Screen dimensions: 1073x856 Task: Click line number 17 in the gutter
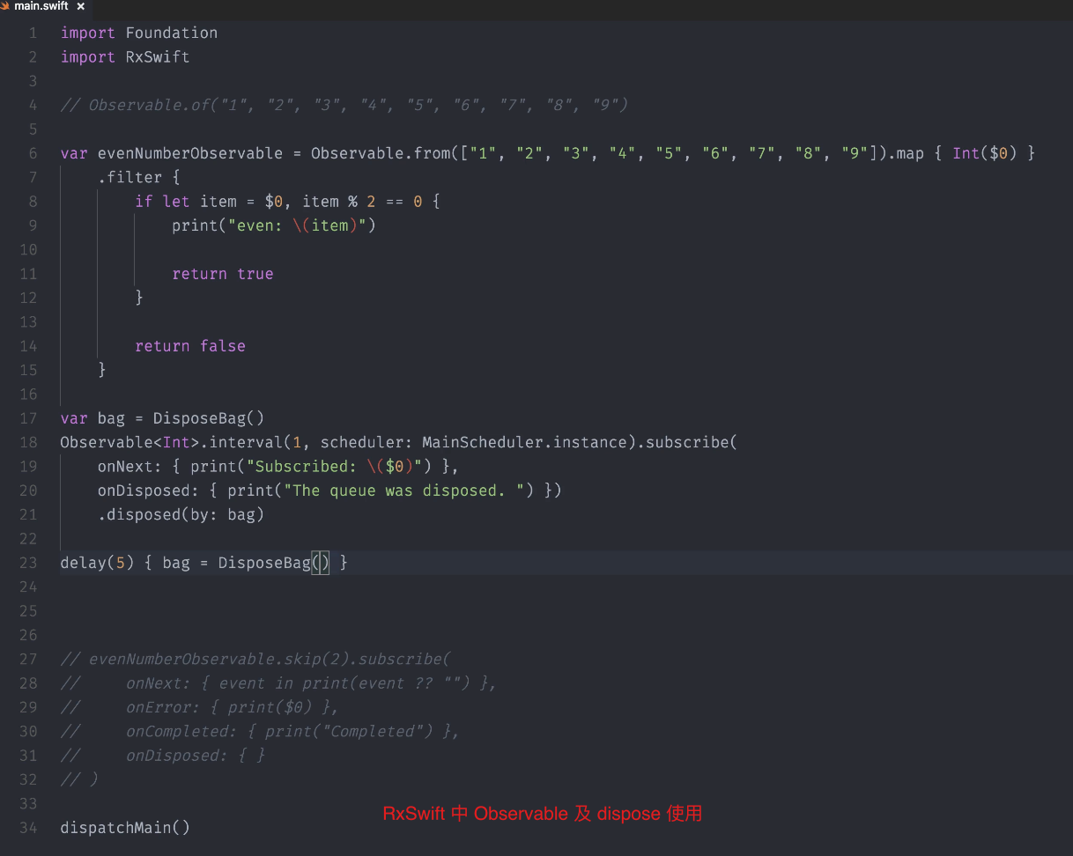28,418
